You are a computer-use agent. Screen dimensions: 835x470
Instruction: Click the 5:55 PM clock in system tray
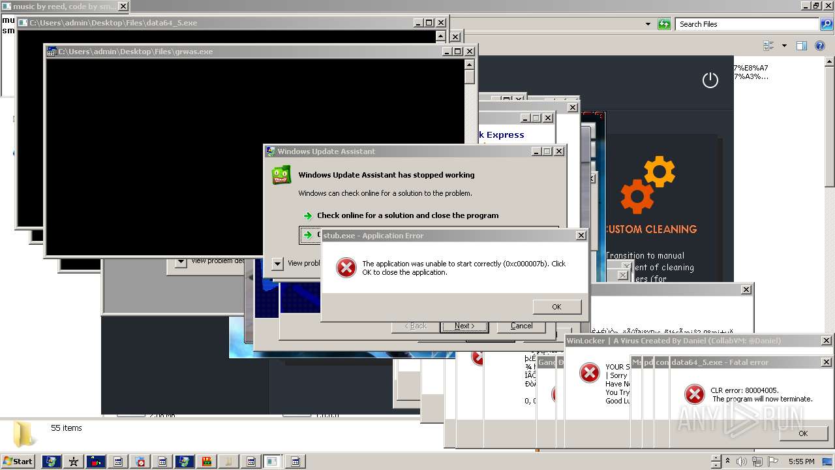click(801, 462)
